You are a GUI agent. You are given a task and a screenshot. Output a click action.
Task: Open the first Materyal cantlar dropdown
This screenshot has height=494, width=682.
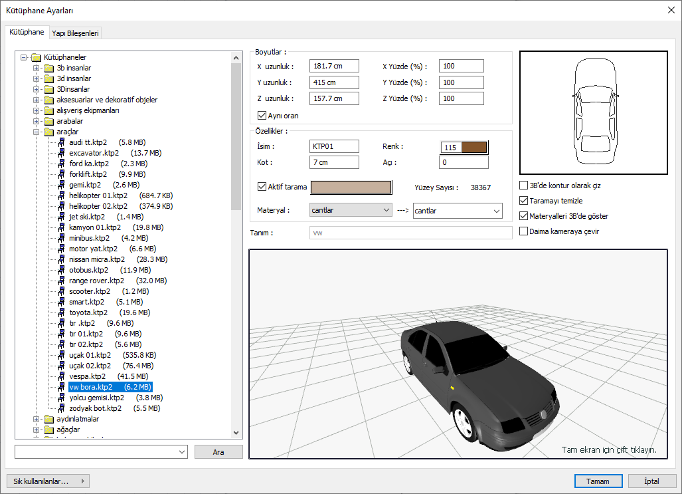[351, 211]
